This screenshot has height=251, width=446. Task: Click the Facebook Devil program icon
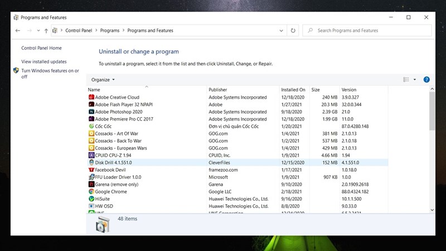pyautogui.click(x=91, y=170)
